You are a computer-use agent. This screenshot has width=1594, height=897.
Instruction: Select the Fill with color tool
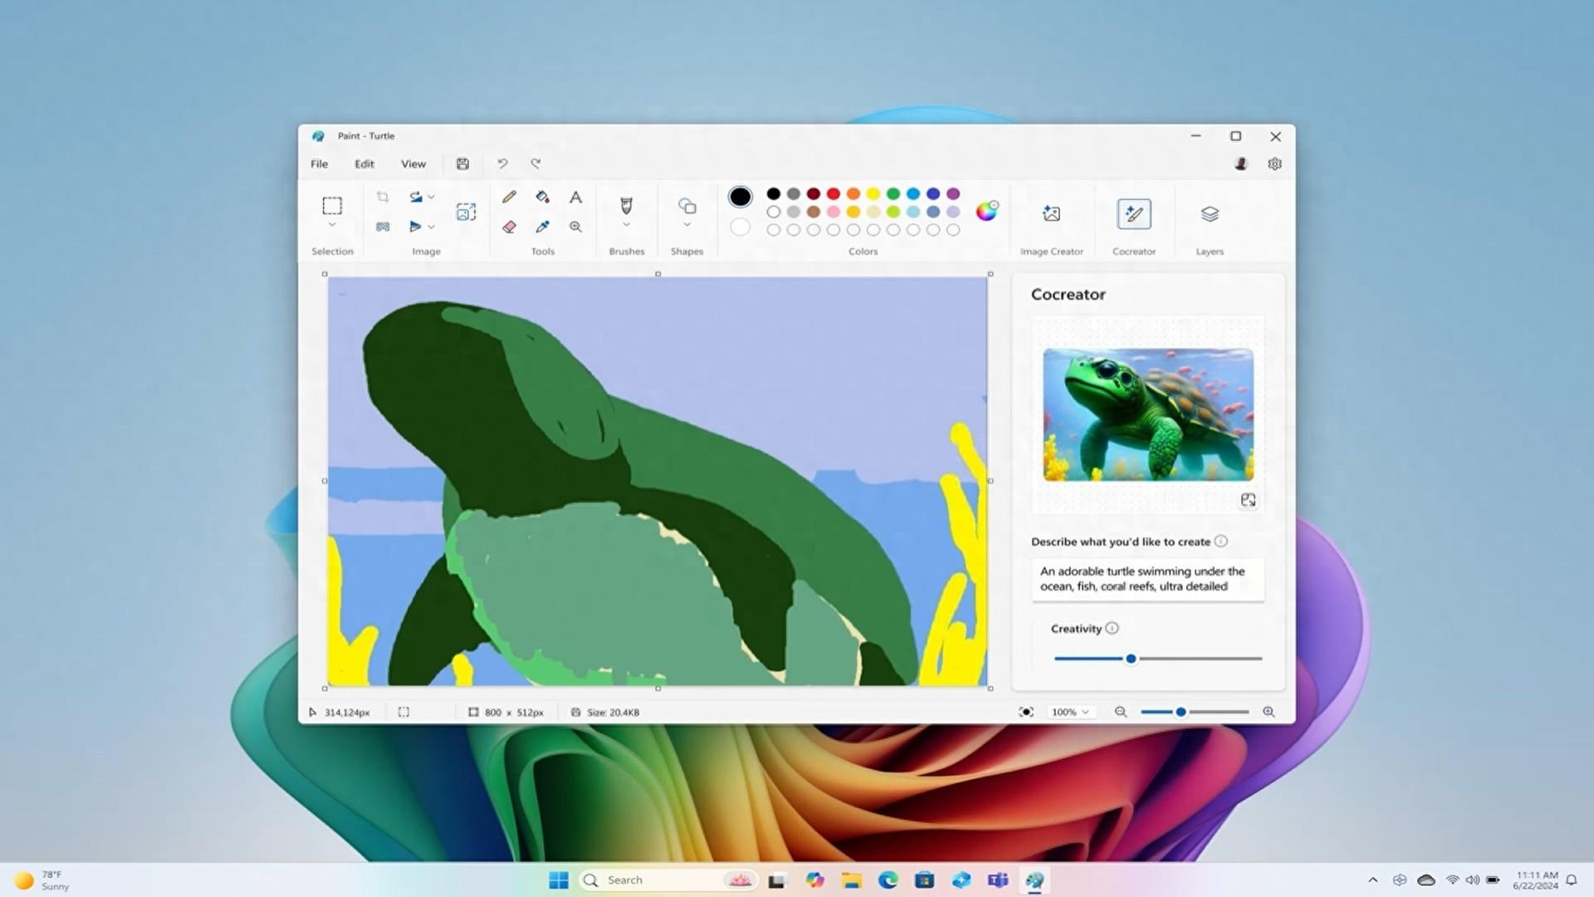[x=542, y=197]
